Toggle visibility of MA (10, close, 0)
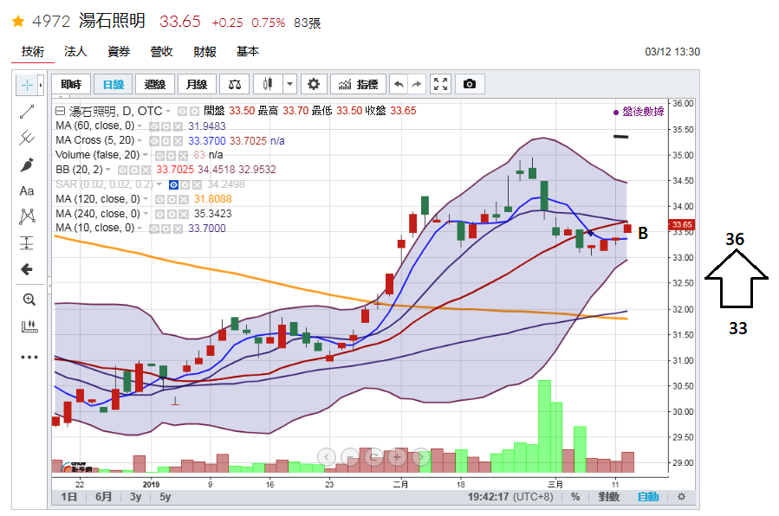The height and width of the screenshot is (516, 779). pyautogui.click(x=154, y=229)
